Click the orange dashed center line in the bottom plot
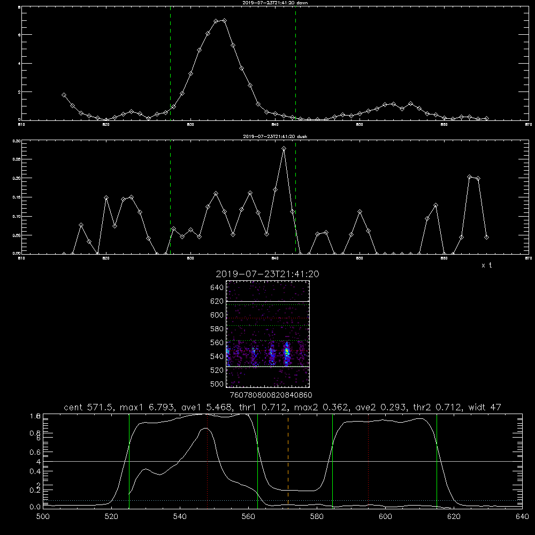Viewport: 535px width, 535px height. (x=288, y=461)
